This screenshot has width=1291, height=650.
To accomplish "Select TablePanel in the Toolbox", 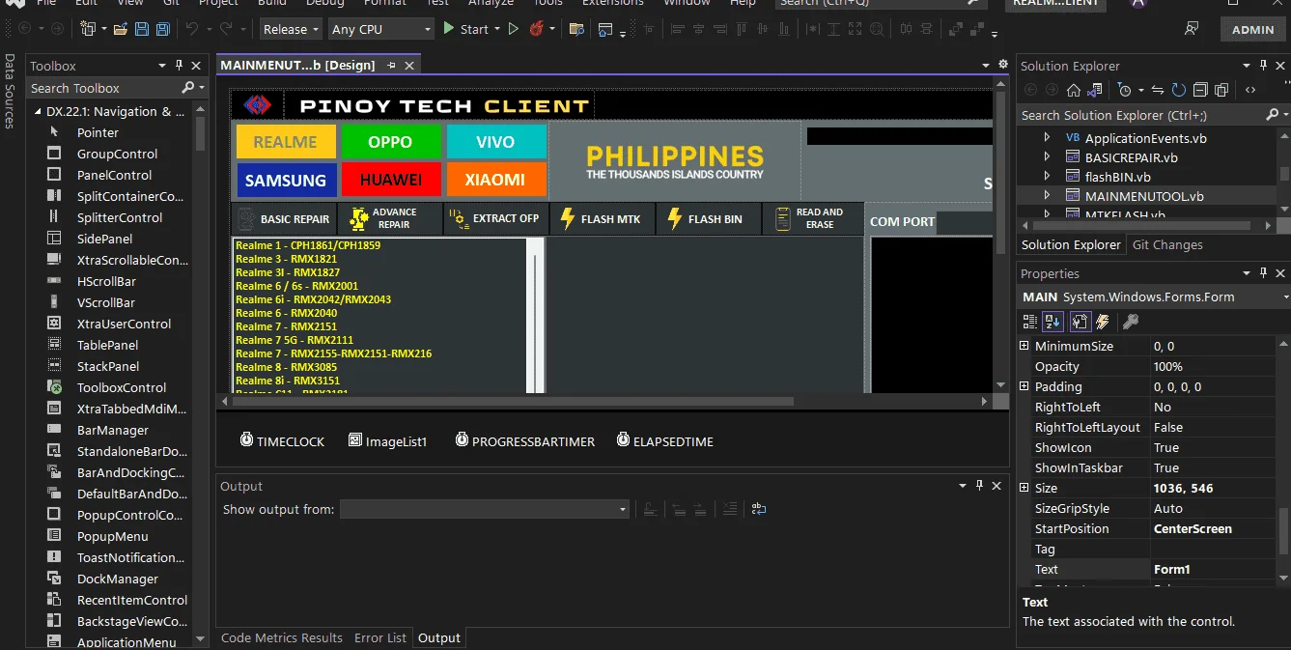I will click(109, 345).
